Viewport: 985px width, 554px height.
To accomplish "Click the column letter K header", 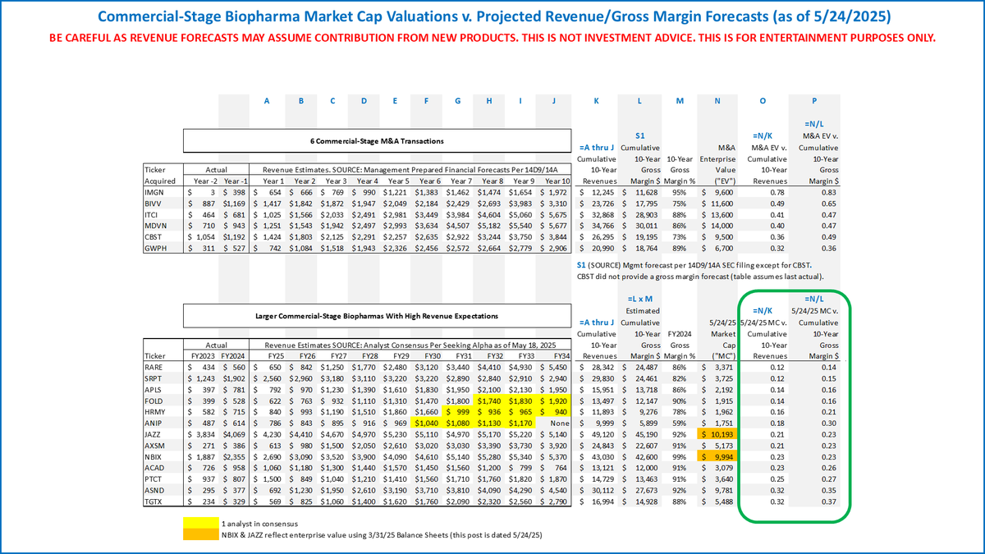I will click(x=595, y=101).
